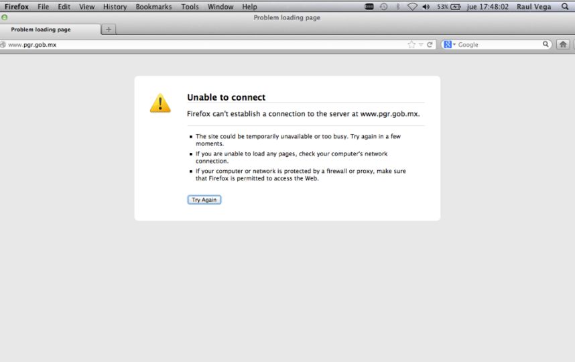
Task: Click the search magnifier in search box
Action: [546, 44]
